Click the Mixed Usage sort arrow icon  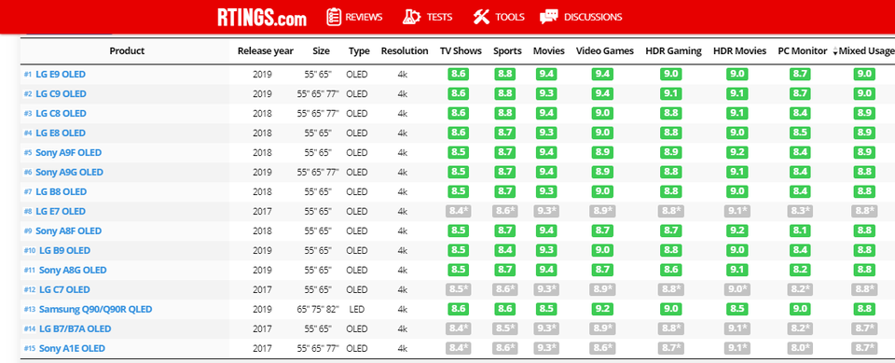(835, 51)
